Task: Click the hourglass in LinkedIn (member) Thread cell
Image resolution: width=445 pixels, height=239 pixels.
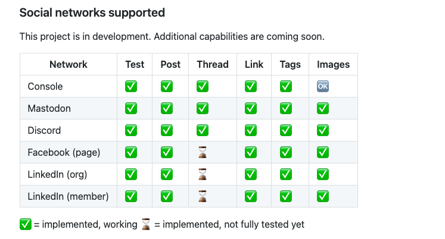Action: click(203, 196)
